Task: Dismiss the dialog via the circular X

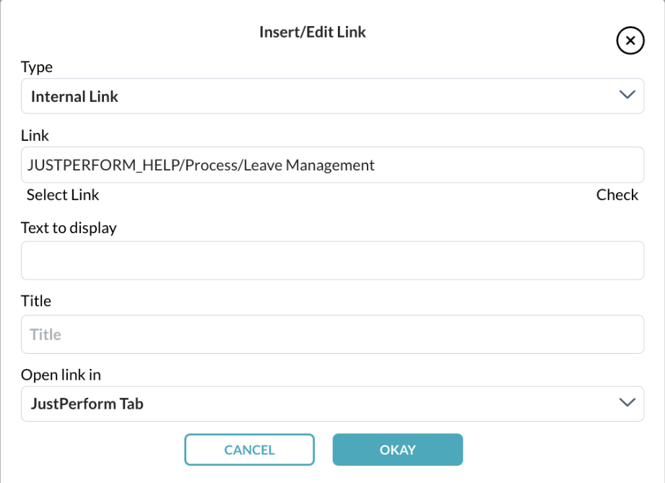Action: pyautogui.click(x=630, y=40)
